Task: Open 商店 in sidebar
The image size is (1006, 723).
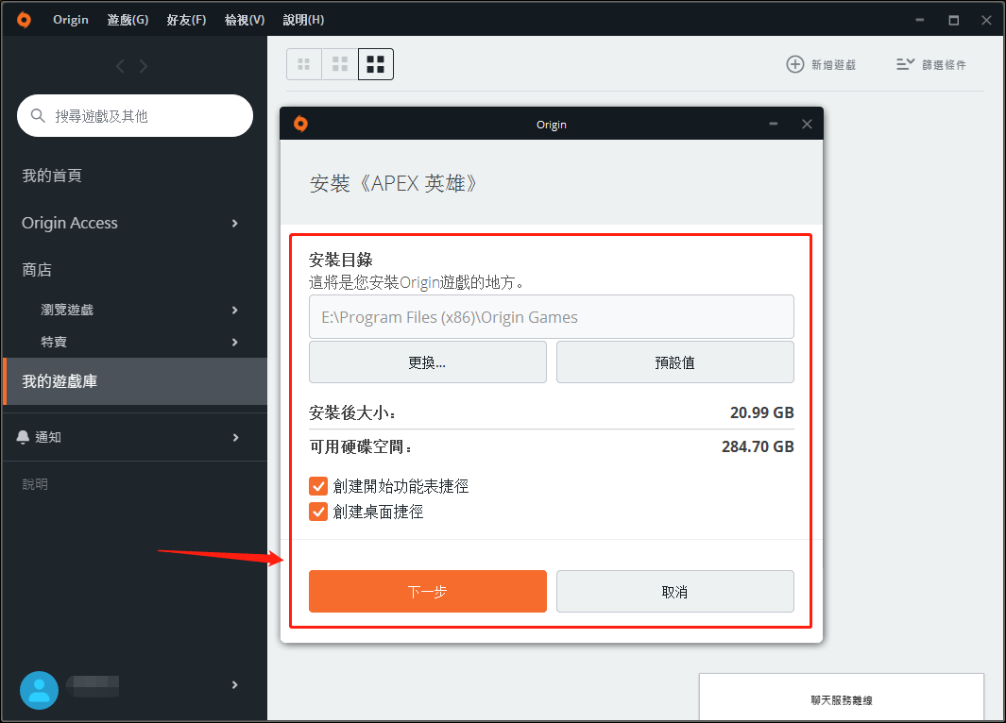Action: pos(37,270)
